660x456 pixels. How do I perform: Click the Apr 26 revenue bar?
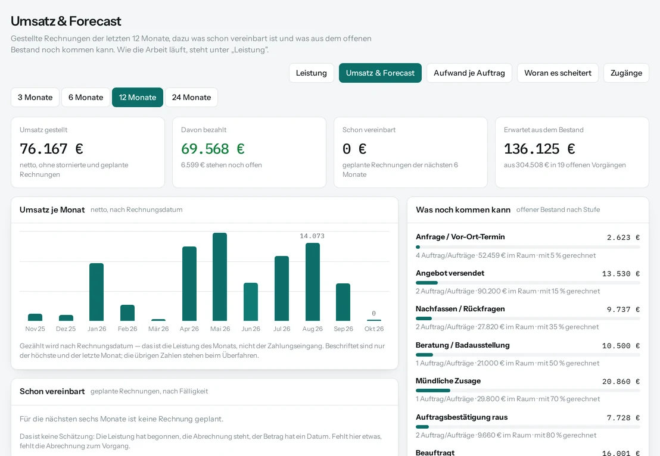[189, 284]
